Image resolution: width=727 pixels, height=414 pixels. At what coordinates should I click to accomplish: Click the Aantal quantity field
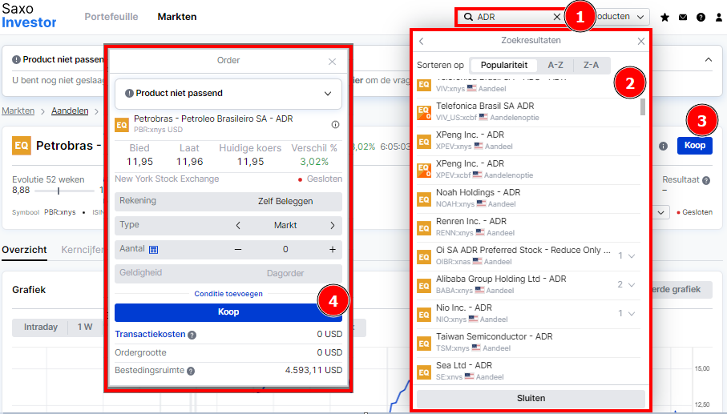point(285,250)
